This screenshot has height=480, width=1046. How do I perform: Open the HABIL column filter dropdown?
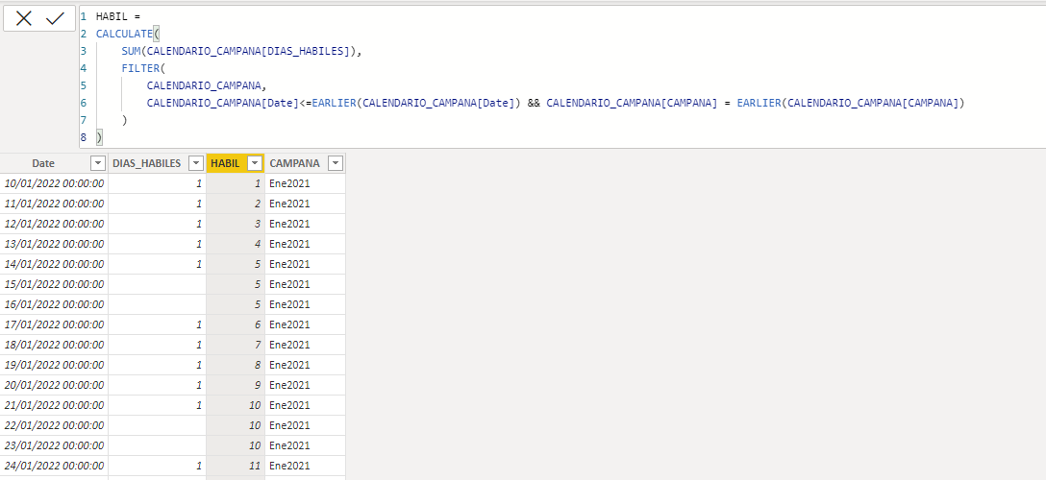tap(254, 163)
